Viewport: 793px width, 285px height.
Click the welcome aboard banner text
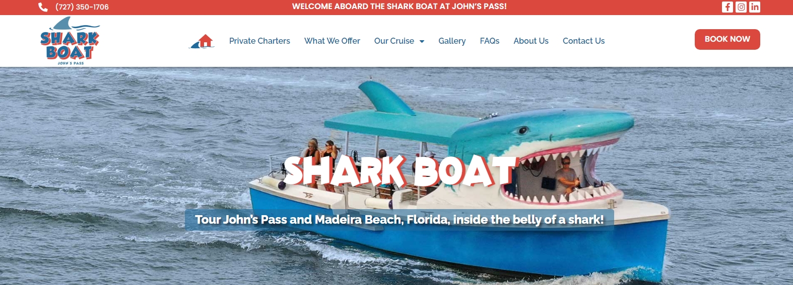(400, 7)
